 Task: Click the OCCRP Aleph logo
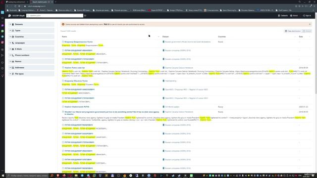pyautogui.click(x=16, y=15)
